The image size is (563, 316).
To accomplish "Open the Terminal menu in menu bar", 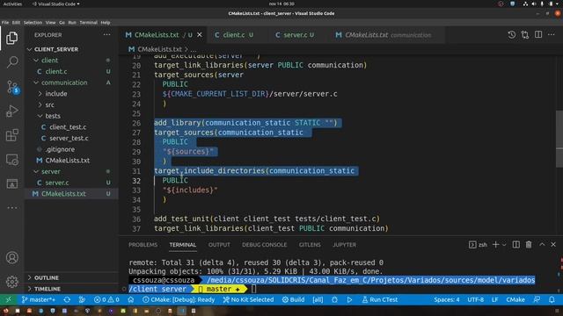I will point(88,22).
